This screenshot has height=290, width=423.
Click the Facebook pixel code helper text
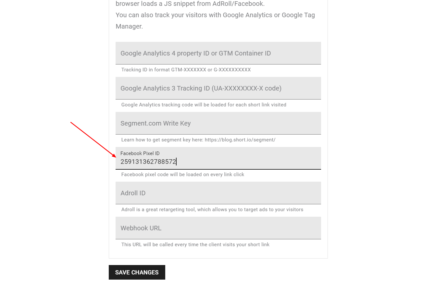(183, 175)
